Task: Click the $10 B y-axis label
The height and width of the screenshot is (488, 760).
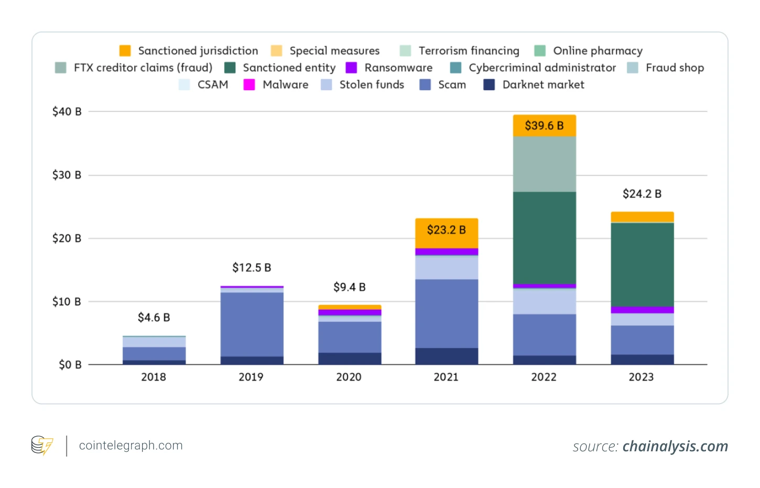Action: click(67, 302)
